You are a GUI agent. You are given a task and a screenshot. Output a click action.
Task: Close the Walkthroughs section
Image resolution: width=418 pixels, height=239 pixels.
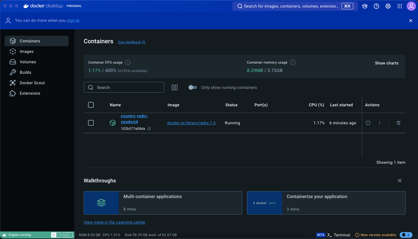click(400, 181)
